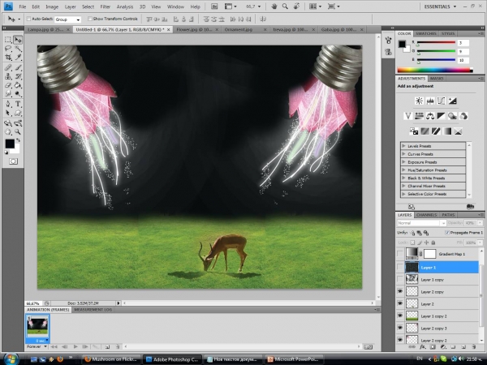The height and width of the screenshot is (365, 487).
Task: Select the History Brush tool
Action: [x=18, y=76]
